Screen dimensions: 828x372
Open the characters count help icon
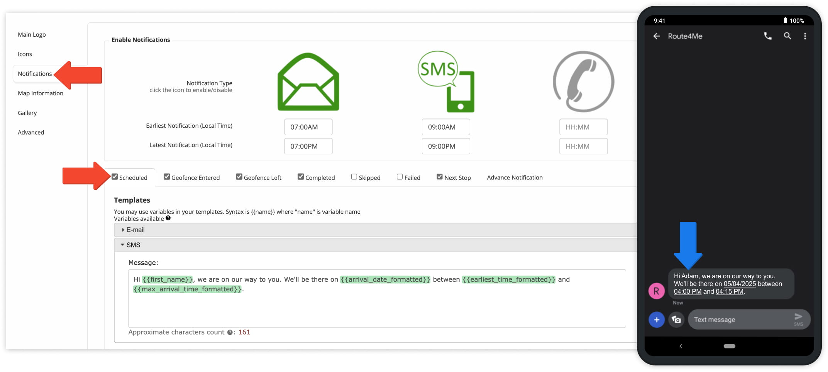230,332
